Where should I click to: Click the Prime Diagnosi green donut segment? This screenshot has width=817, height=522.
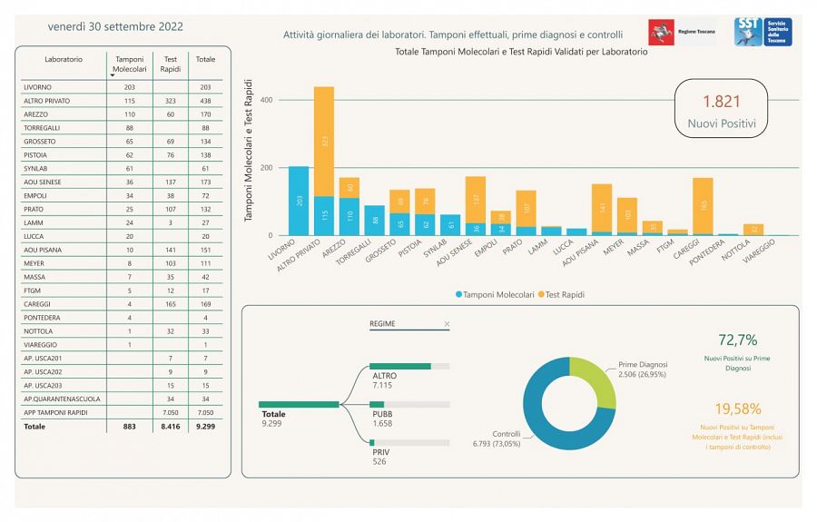point(594,381)
